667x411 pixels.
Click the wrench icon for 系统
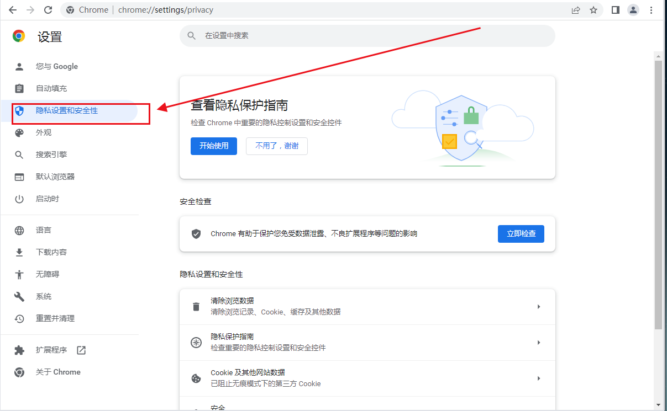19,297
